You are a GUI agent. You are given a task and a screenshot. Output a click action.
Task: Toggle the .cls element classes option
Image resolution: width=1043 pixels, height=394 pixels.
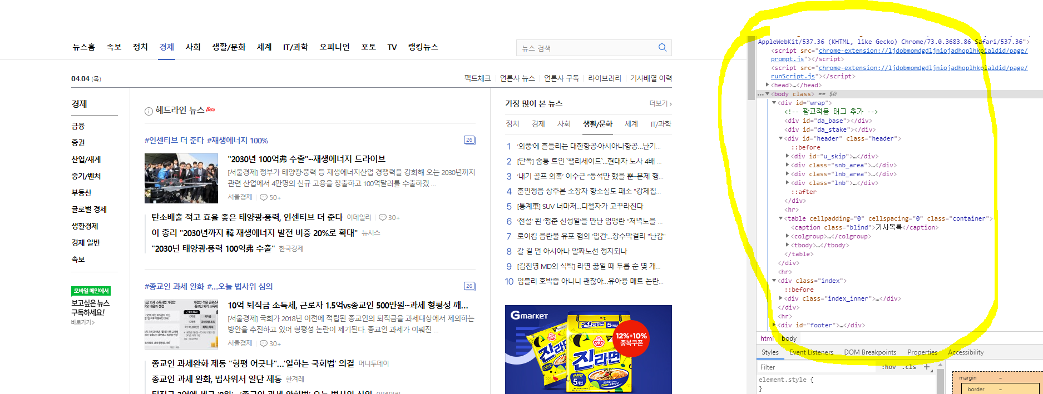point(910,367)
